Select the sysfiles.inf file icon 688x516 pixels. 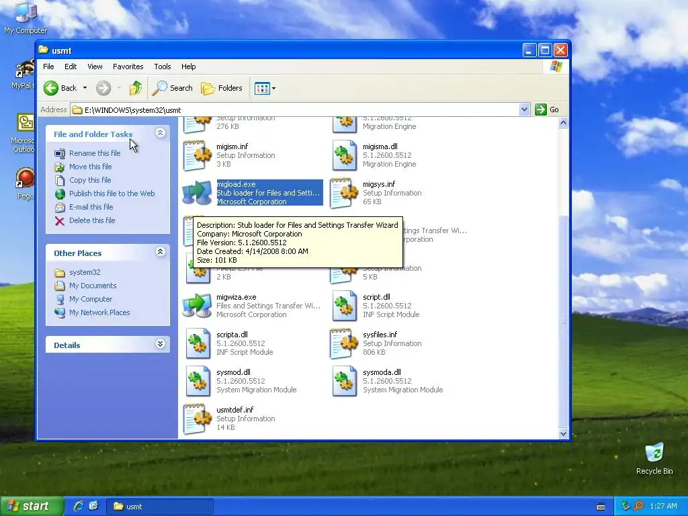pos(345,343)
